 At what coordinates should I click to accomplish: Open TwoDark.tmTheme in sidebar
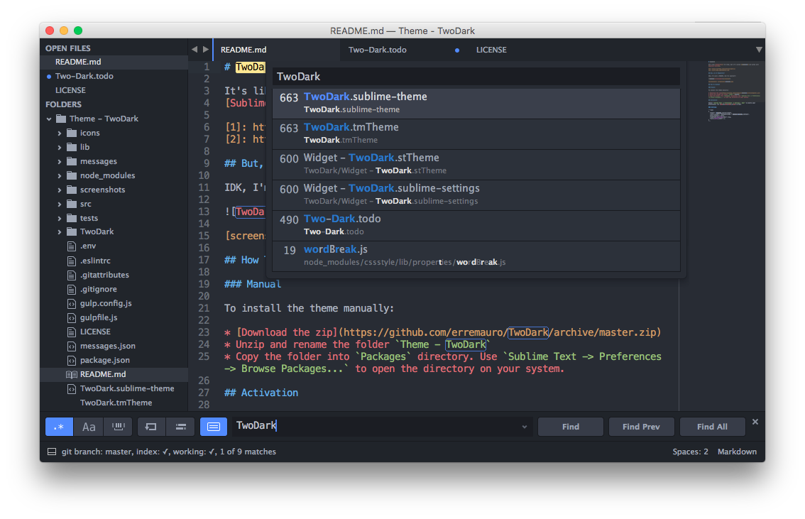pyautogui.click(x=116, y=403)
